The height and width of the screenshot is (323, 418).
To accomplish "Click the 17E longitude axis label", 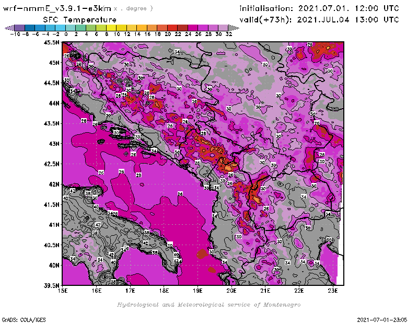I will (130, 291).
